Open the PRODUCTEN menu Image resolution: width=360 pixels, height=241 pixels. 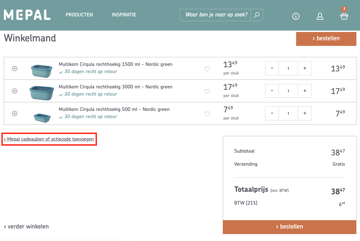tap(79, 15)
